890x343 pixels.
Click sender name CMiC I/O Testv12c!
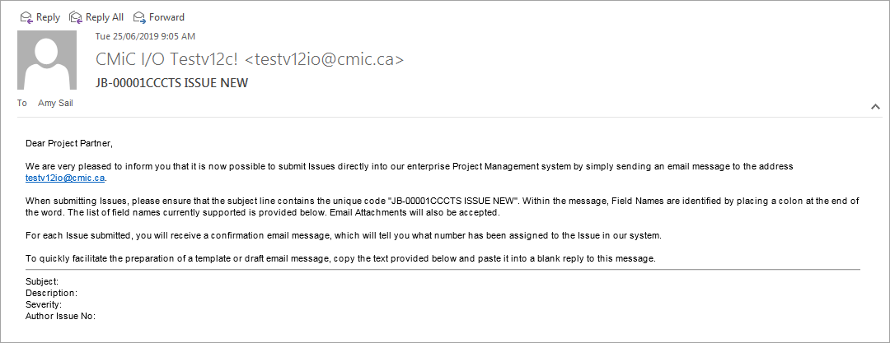169,59
